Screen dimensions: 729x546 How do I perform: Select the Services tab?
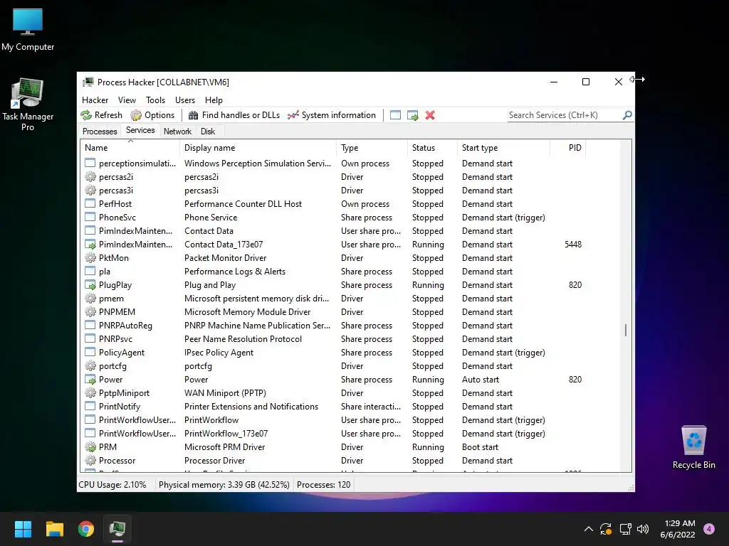click(x=140, y=131)
